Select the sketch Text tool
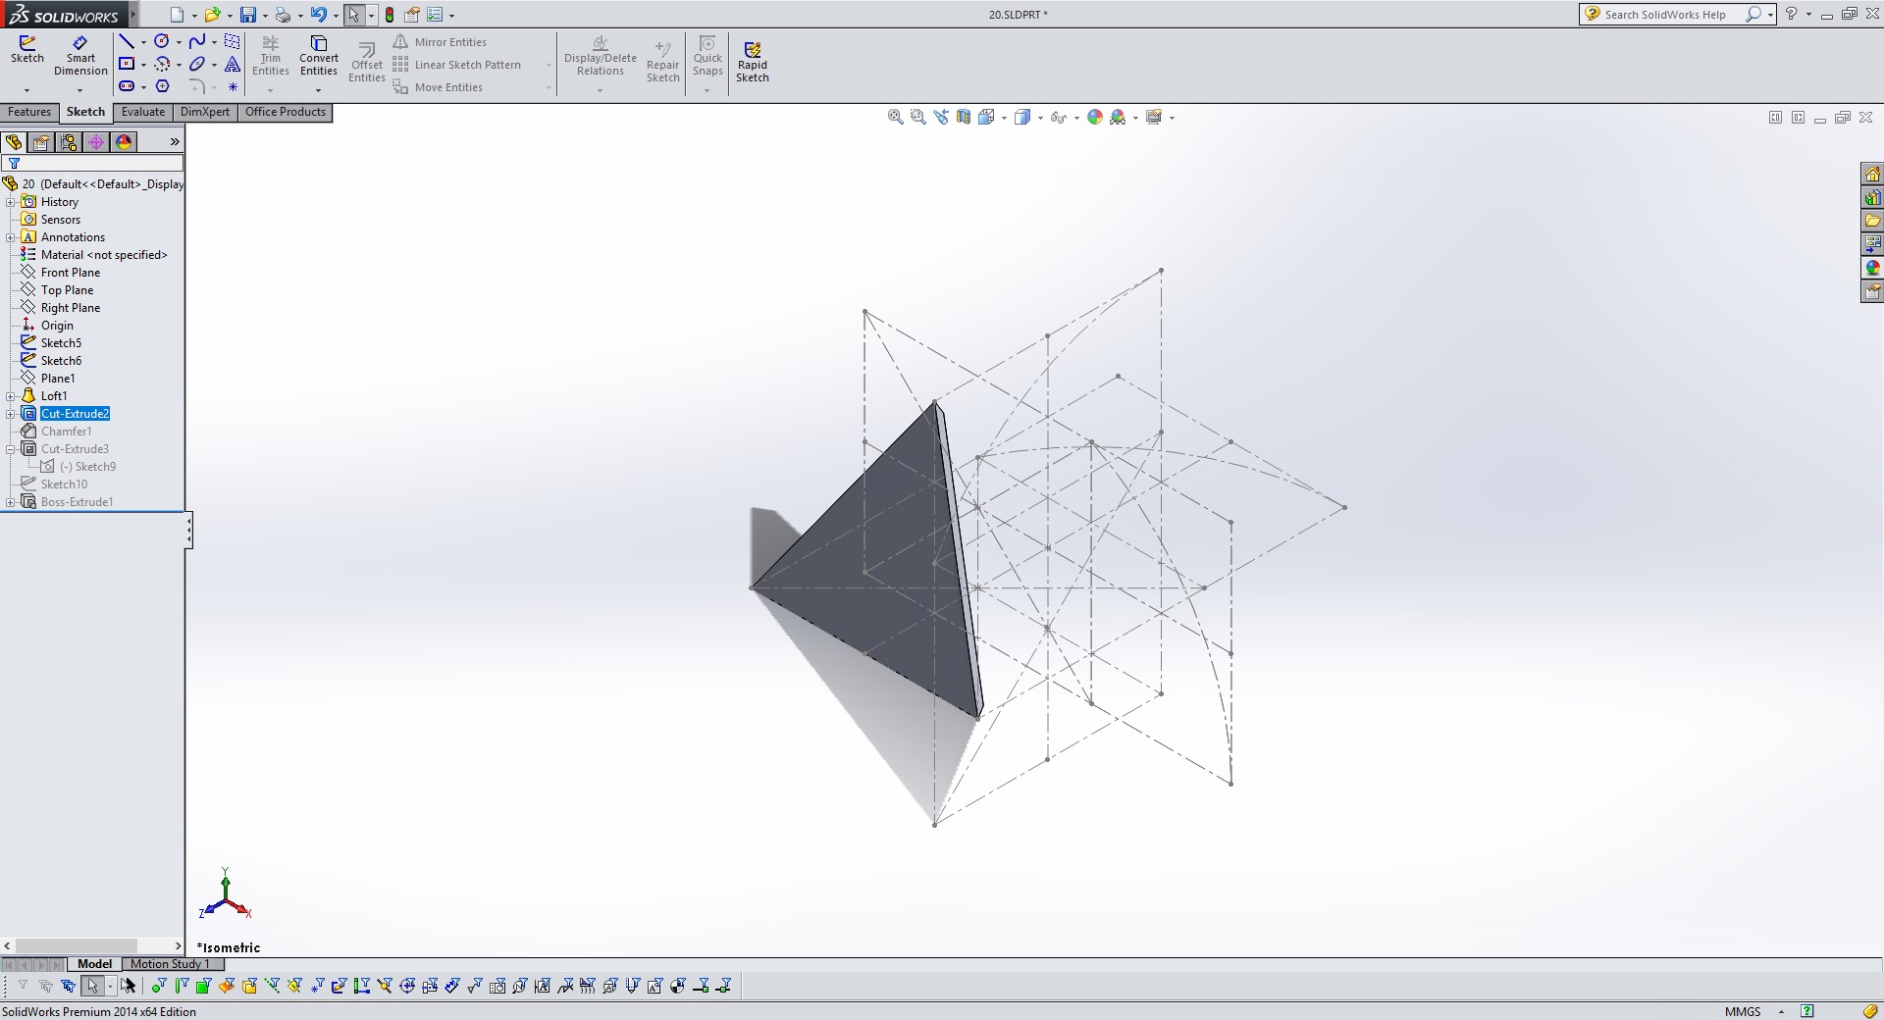1884x1020 pixels. coord(233,64)
